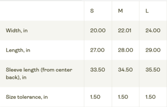Click the Sleeve length row label
Image resolution: width=167 pixels, height=107 pixels.
(x=39, y=74)
